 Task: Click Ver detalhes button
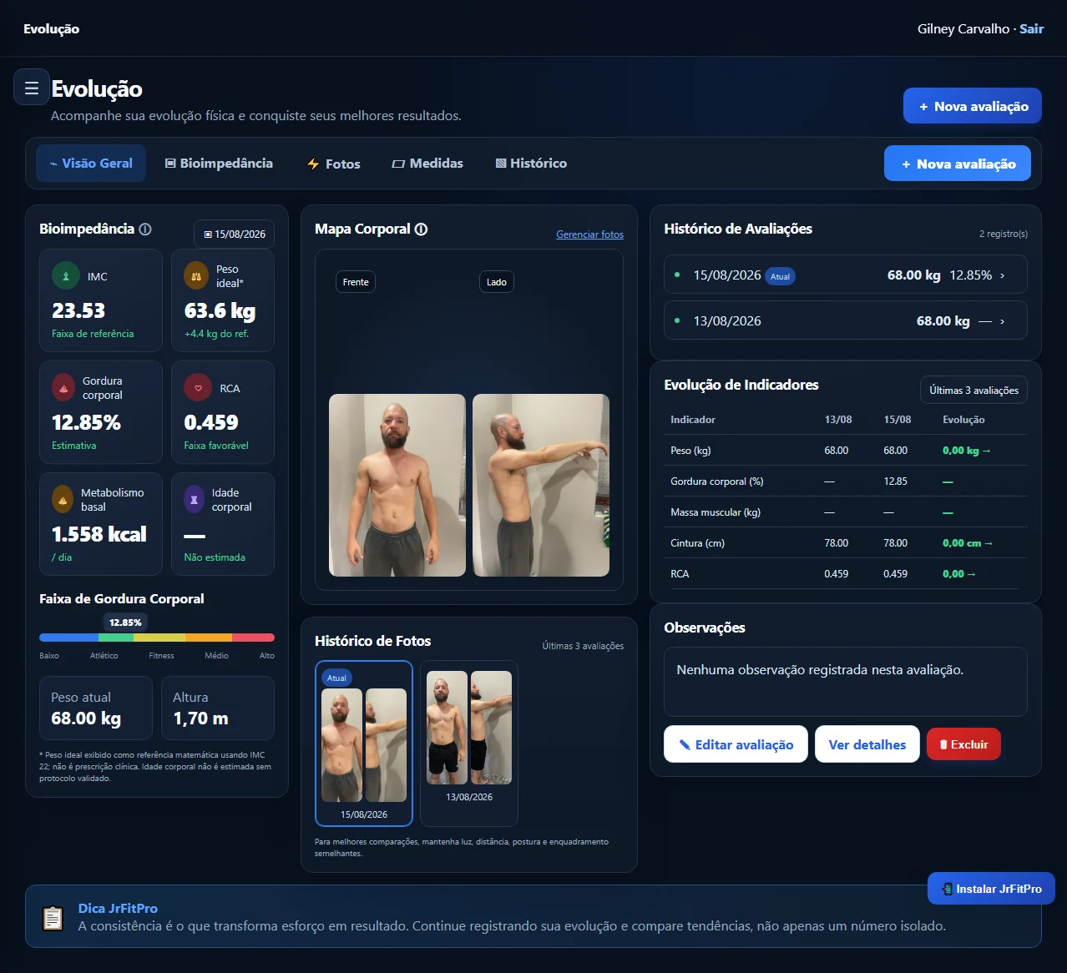(x=867, y=744)
